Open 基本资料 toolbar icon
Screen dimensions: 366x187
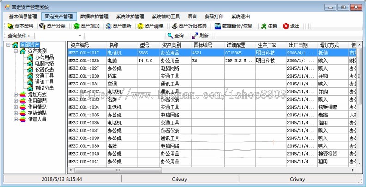[11, 26]
